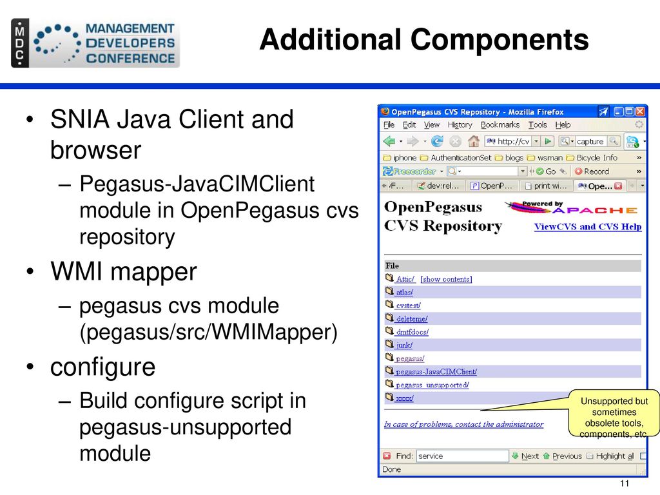660x495 pixels.
Task: Click the Freecorder green Go button
Action: coord(547,171)
